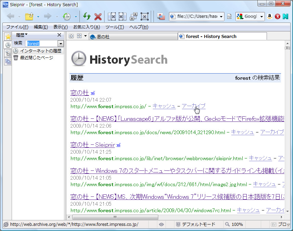Image resolution: width=293 pixels, height=231 pixels.
Task: Click the Google search box
Action: [251, 16]
